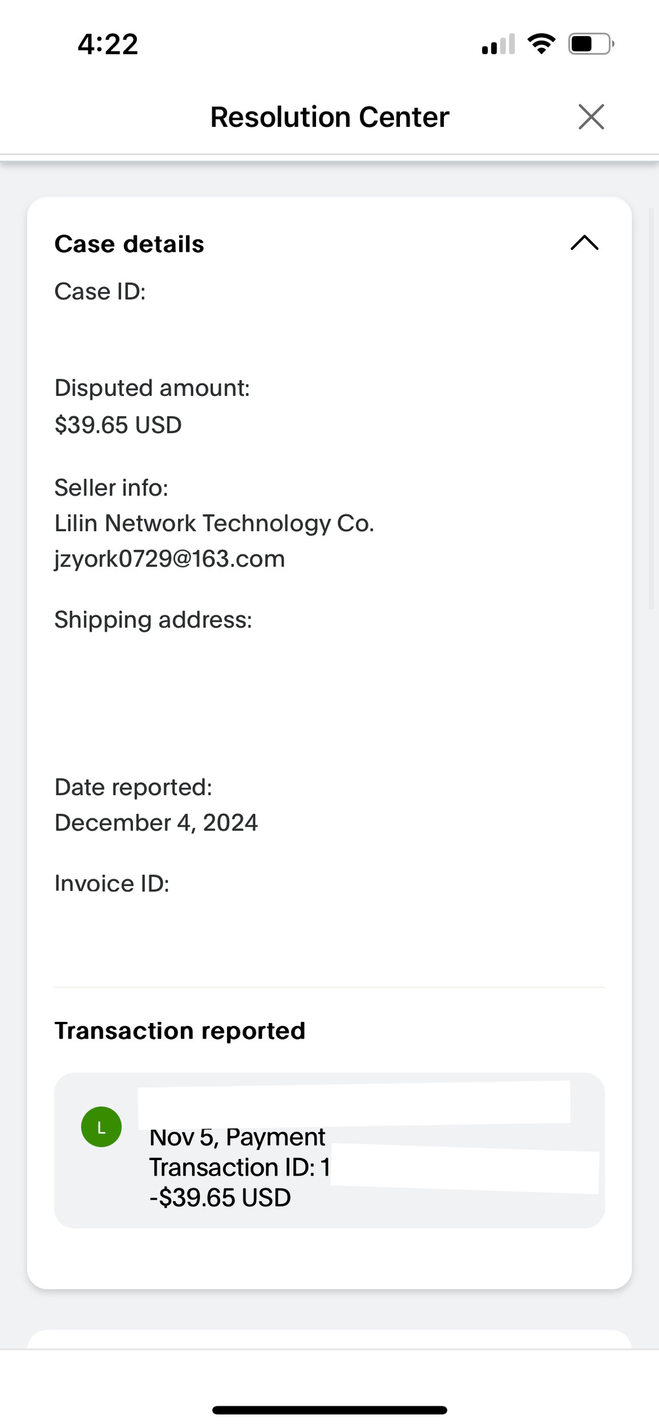Viewport: 659px width, 1428px height.
Task: Tap the 4:22 clock in status bar
Action: pos(108,45)
